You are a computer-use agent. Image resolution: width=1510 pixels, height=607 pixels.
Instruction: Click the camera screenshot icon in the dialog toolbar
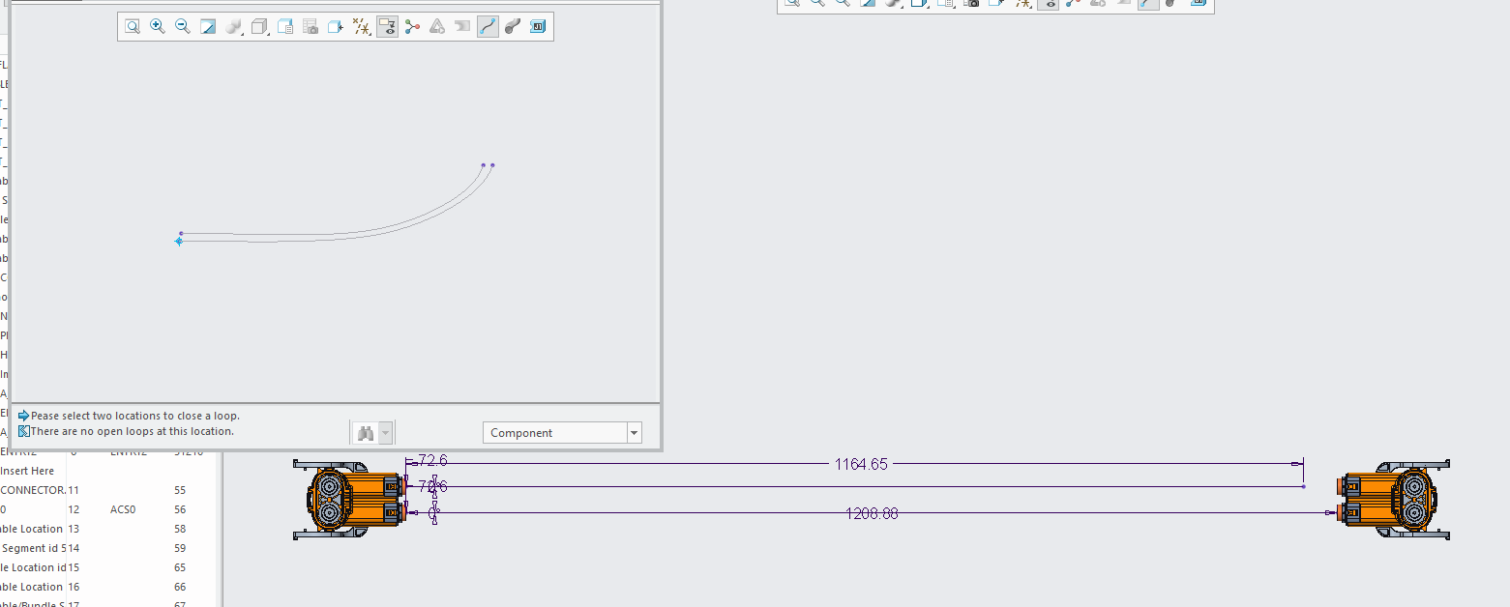click(310, 26)
